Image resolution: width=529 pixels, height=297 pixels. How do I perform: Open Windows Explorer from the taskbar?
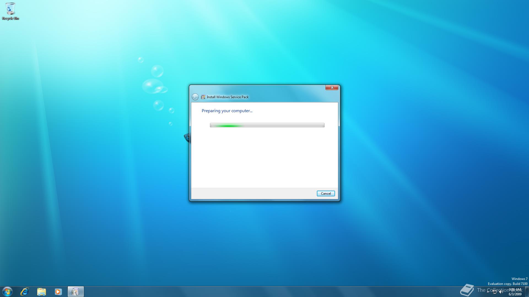click(x=42, y=291)
